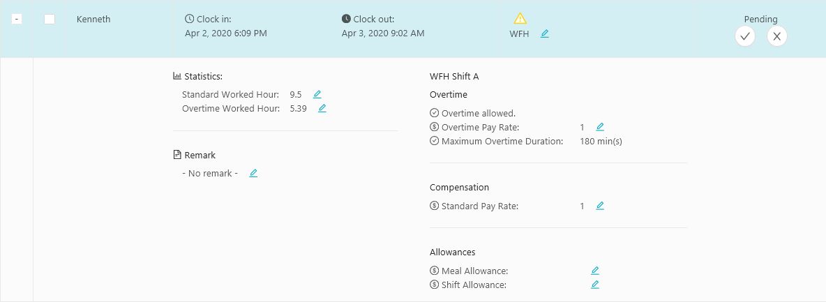This screenshot has width=826, height=302.
Task: Edit the Meal Allowance amount
Action: (595, 271)
